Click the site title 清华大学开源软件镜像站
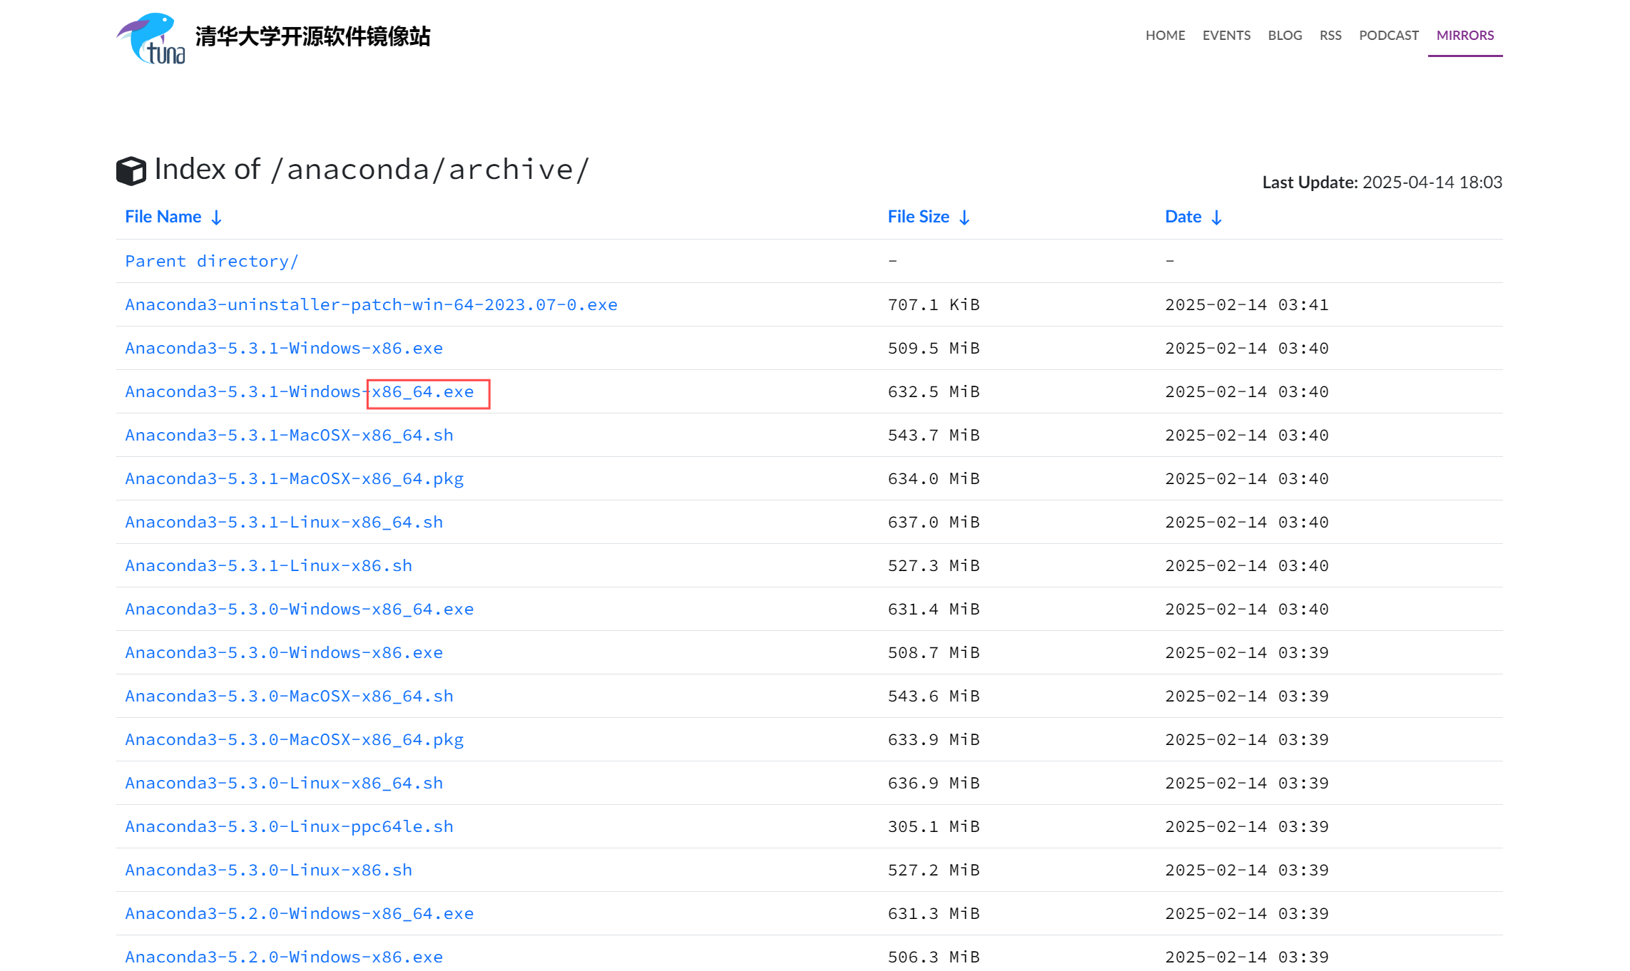This screenshot has height=971, width=1630. (x=312, y=36)
